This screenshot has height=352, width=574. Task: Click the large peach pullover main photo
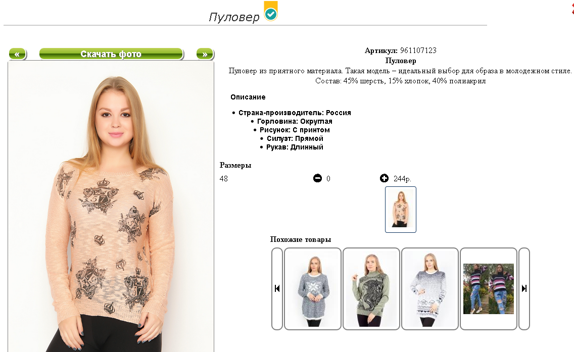point(111,207)
